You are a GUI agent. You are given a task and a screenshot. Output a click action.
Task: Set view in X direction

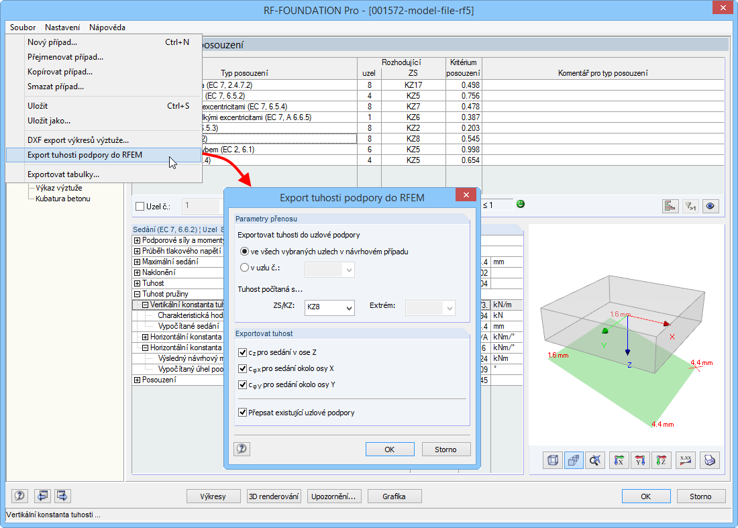tap(619, 460)
